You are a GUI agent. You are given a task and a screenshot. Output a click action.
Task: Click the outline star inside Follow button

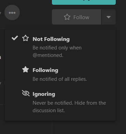point(67,17)
